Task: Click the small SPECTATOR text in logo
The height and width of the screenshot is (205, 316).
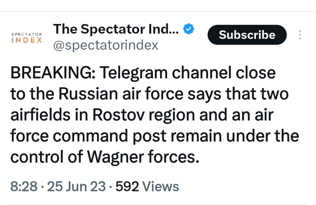Action: coord(27,35)
